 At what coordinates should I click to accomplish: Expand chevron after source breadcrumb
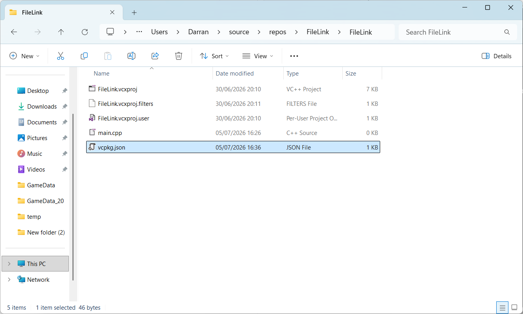(x=259, y=32)
